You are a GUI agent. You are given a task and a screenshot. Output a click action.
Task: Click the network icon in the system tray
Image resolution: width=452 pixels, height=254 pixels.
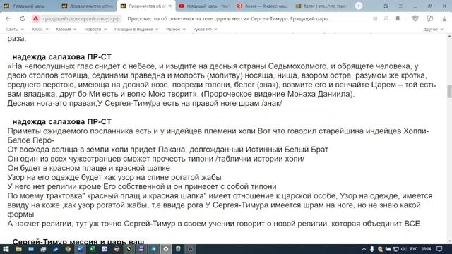tap(396, 249)
